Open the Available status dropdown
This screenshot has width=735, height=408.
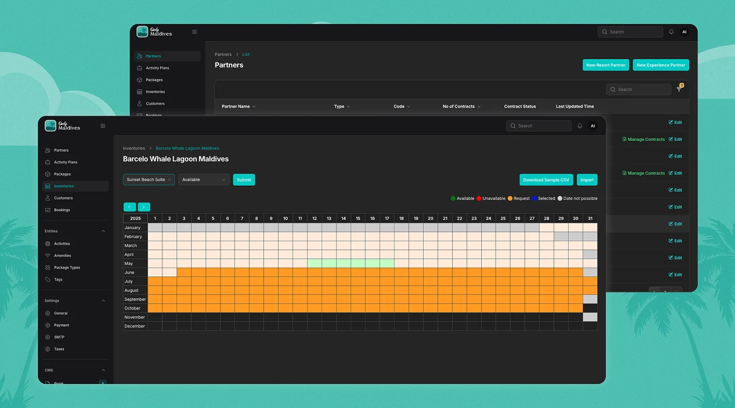[204, 180]
